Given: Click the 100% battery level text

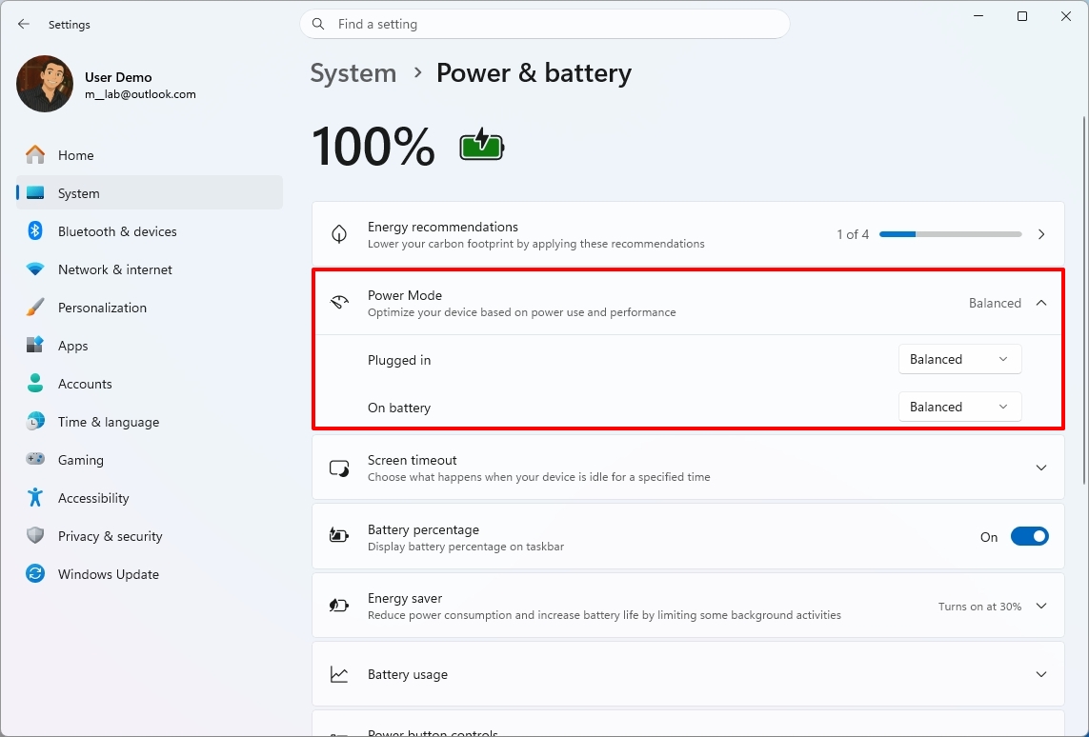Looking at the screenshot, I should [x=373, y=147].
